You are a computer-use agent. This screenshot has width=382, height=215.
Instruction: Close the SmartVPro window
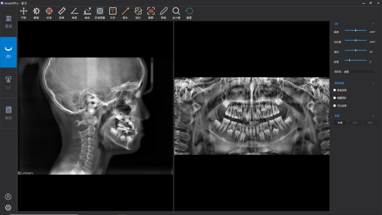tap(378, 3)
